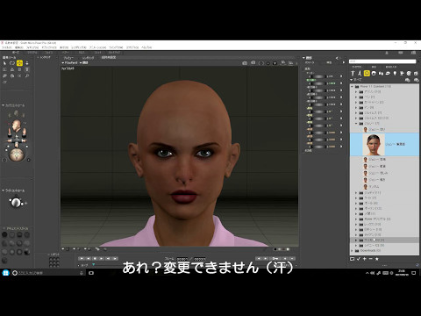Open the Hair library category
The height and width of the screenshot is (316, 421).
coord(374,73)
